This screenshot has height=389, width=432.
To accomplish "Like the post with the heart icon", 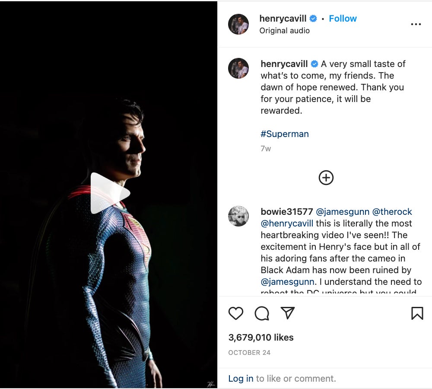I will [x=236, y=313].
